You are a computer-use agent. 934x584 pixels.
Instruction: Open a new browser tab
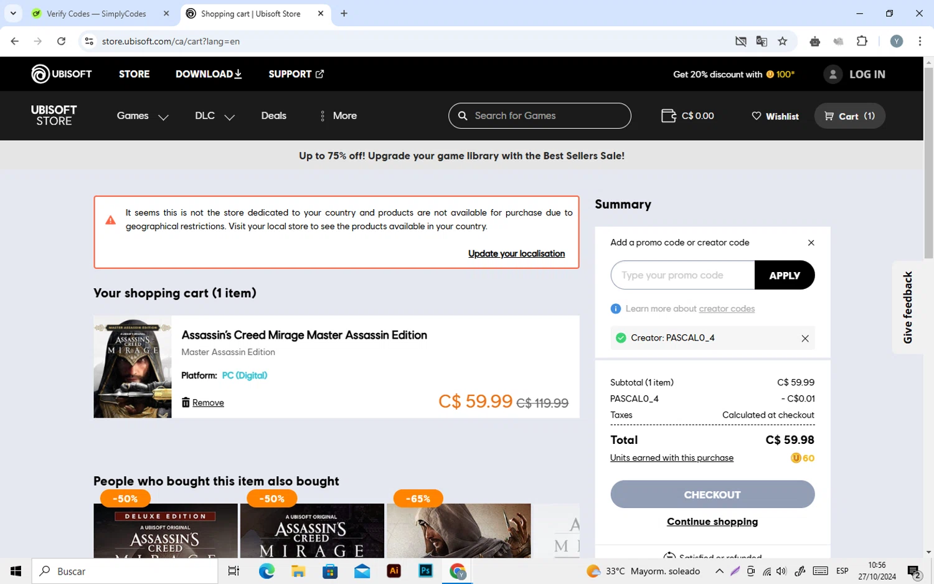[x=344, y=14]
